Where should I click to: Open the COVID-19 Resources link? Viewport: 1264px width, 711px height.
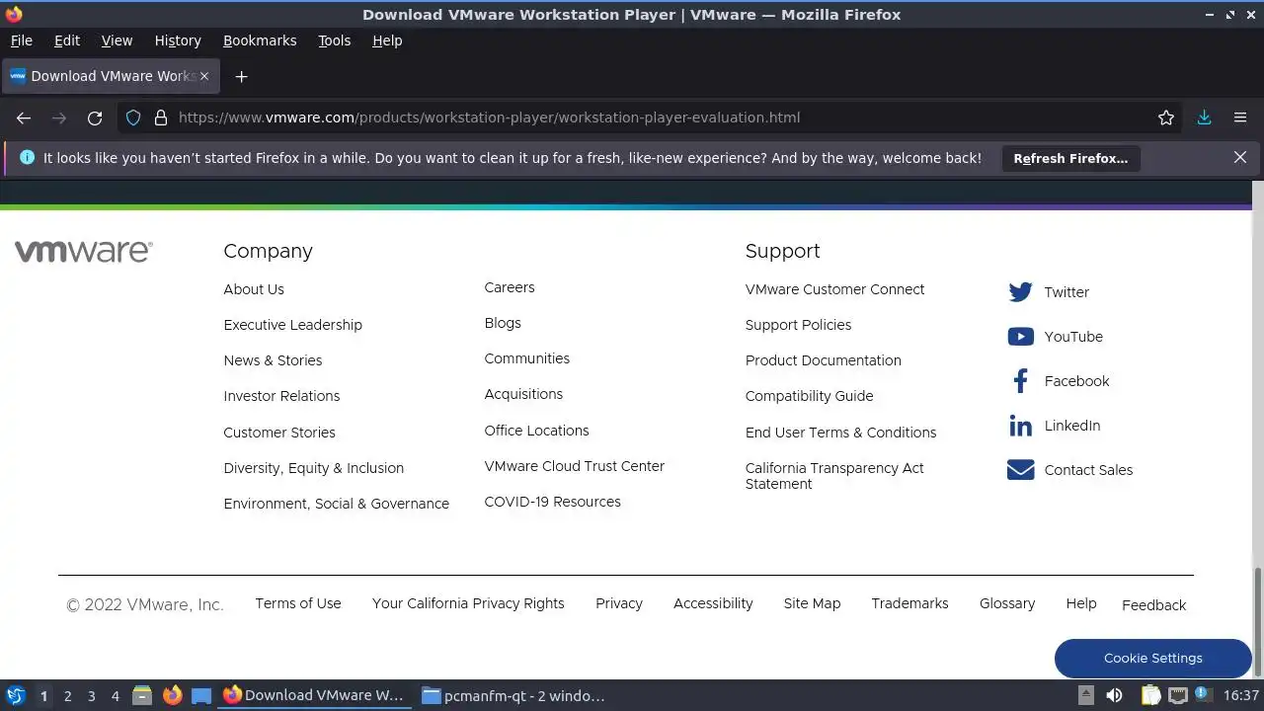point(553,502)
